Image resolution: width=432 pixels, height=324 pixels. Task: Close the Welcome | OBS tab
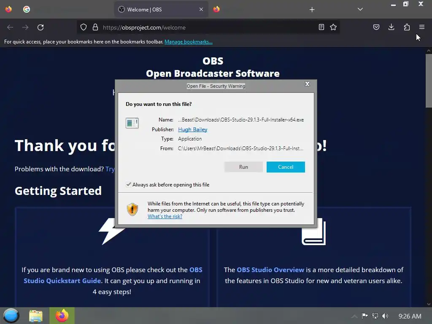(x=201, y=9)
